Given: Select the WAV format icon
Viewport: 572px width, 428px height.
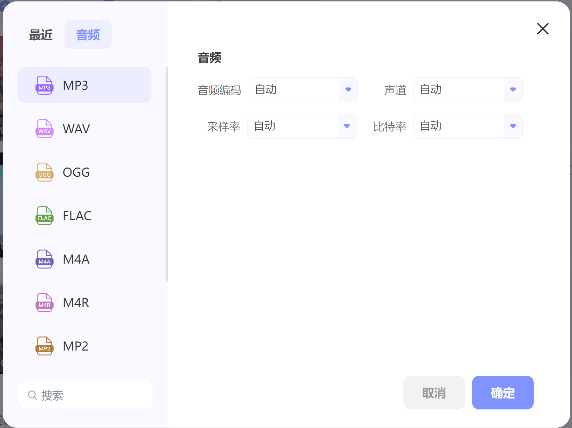Looking at the screenshot, I should [x=44, y=129].
